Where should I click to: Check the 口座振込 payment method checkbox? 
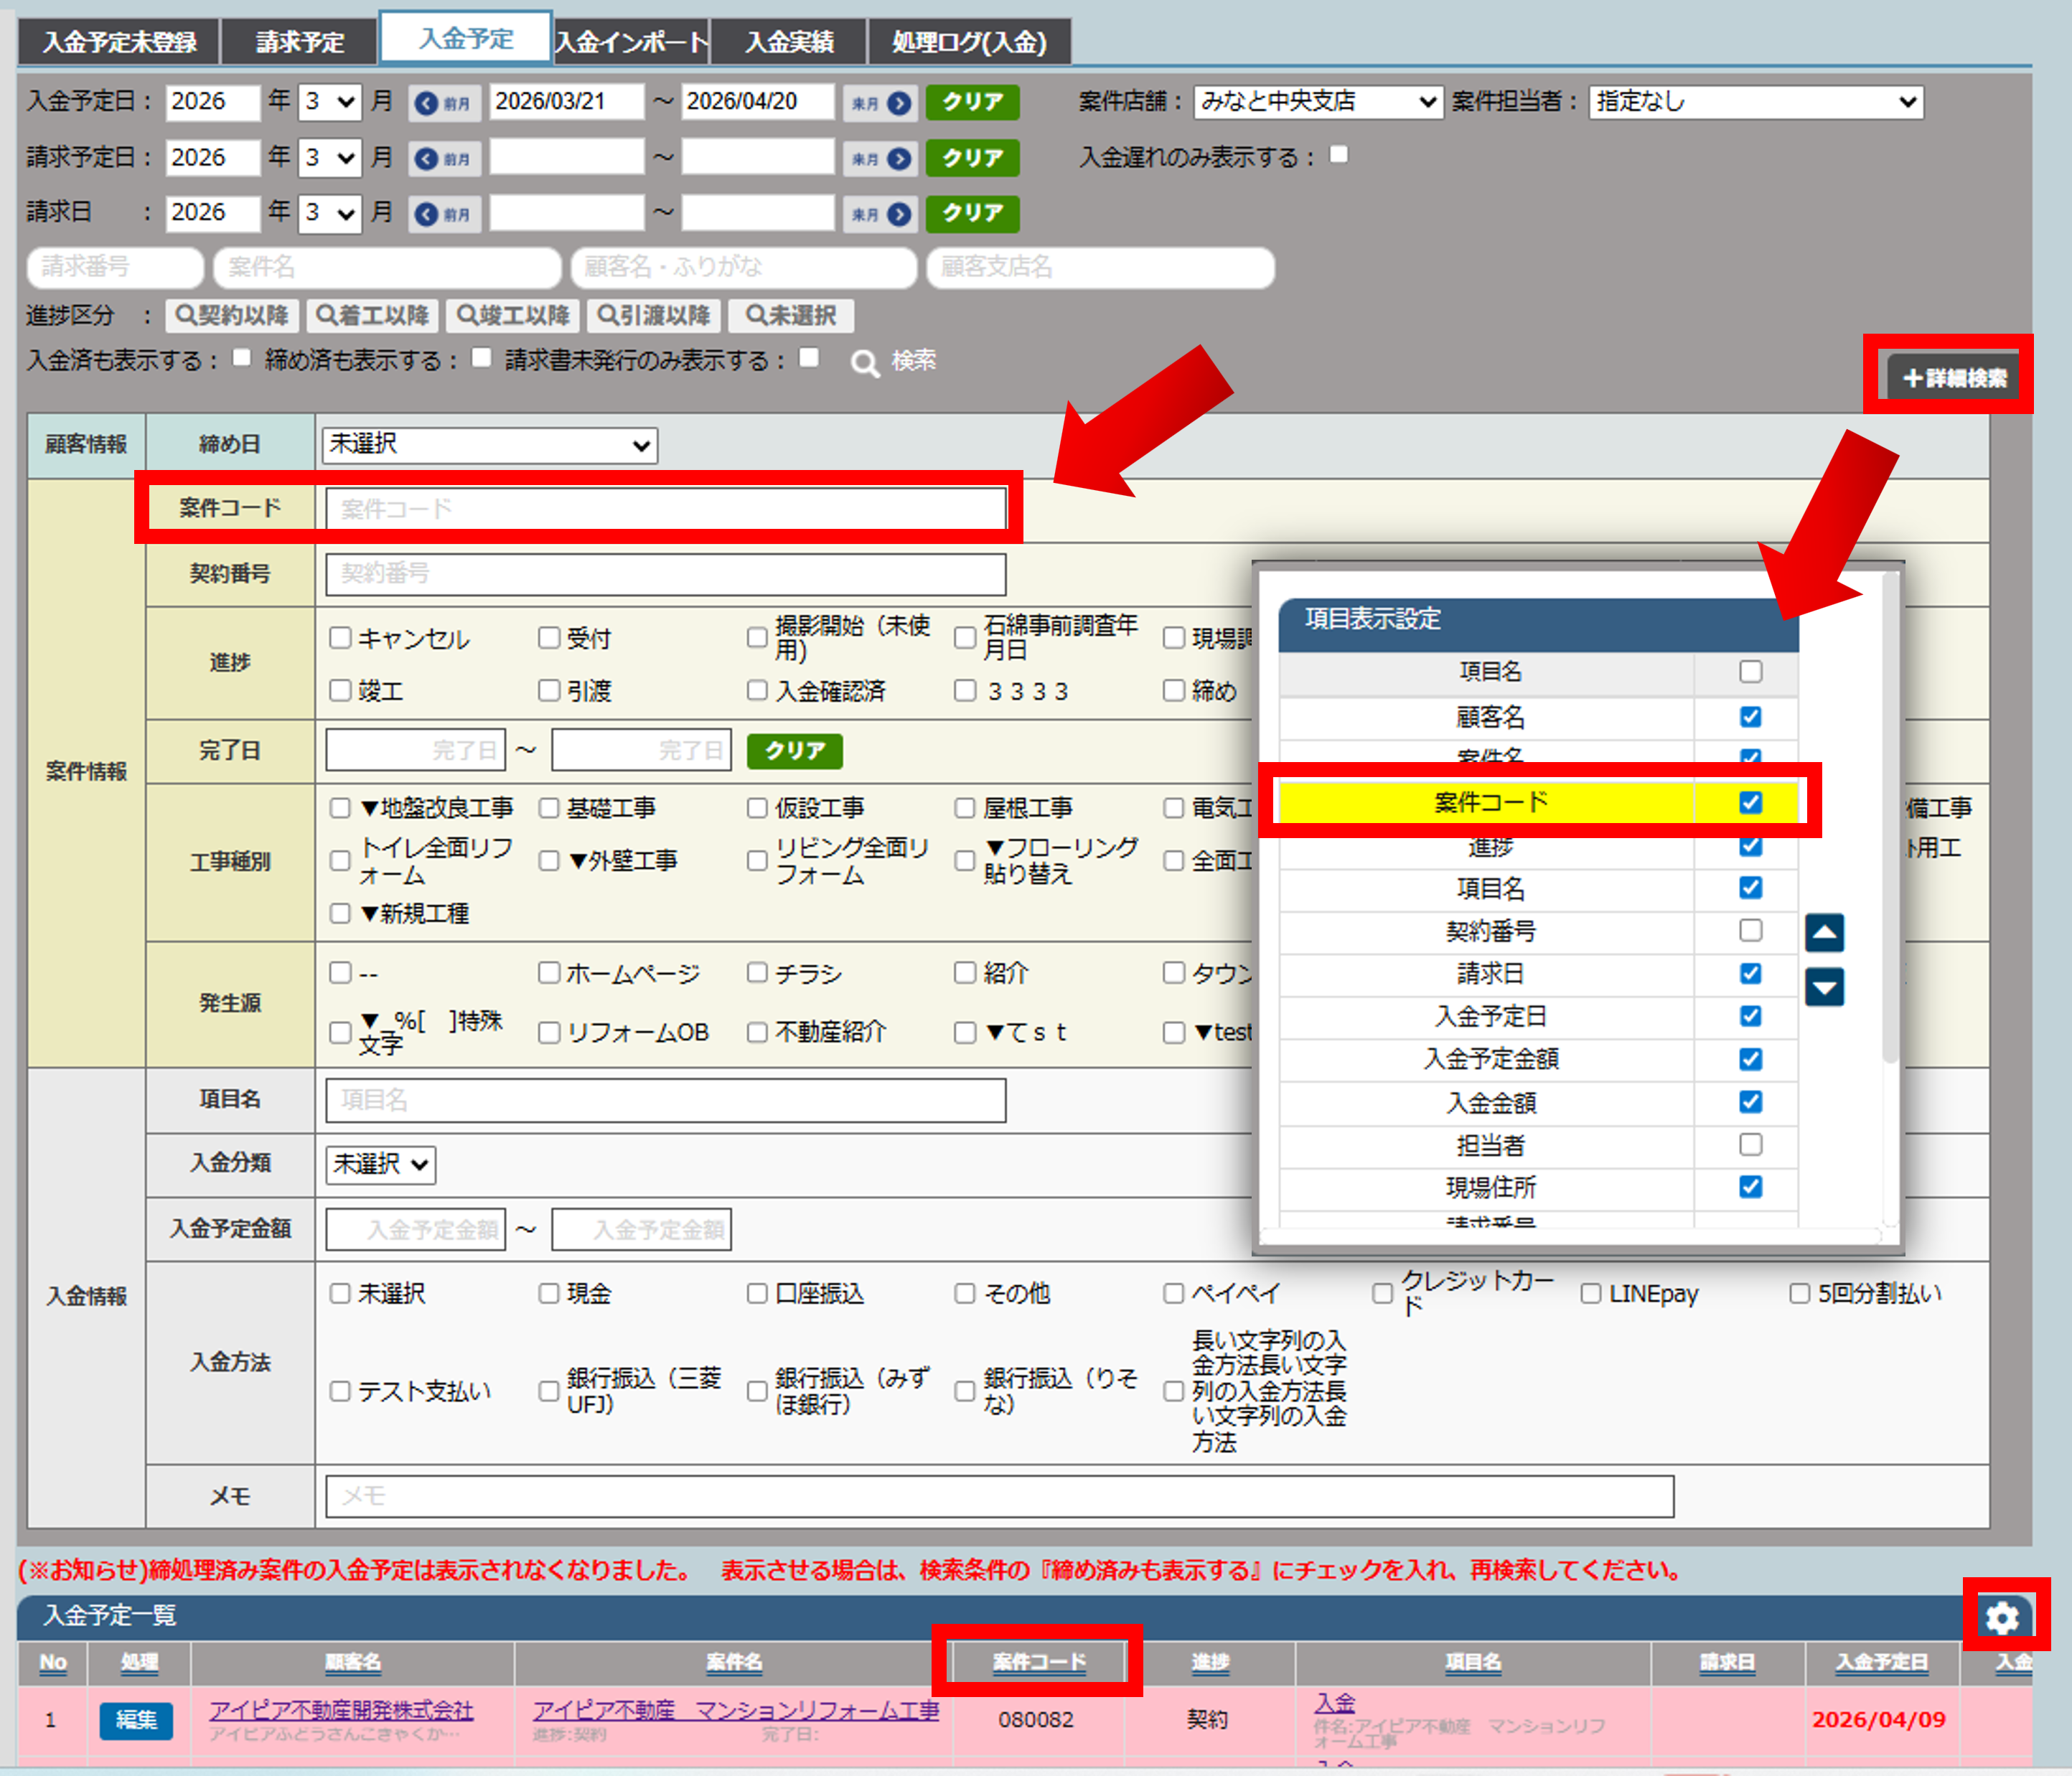pos(757,1293)
